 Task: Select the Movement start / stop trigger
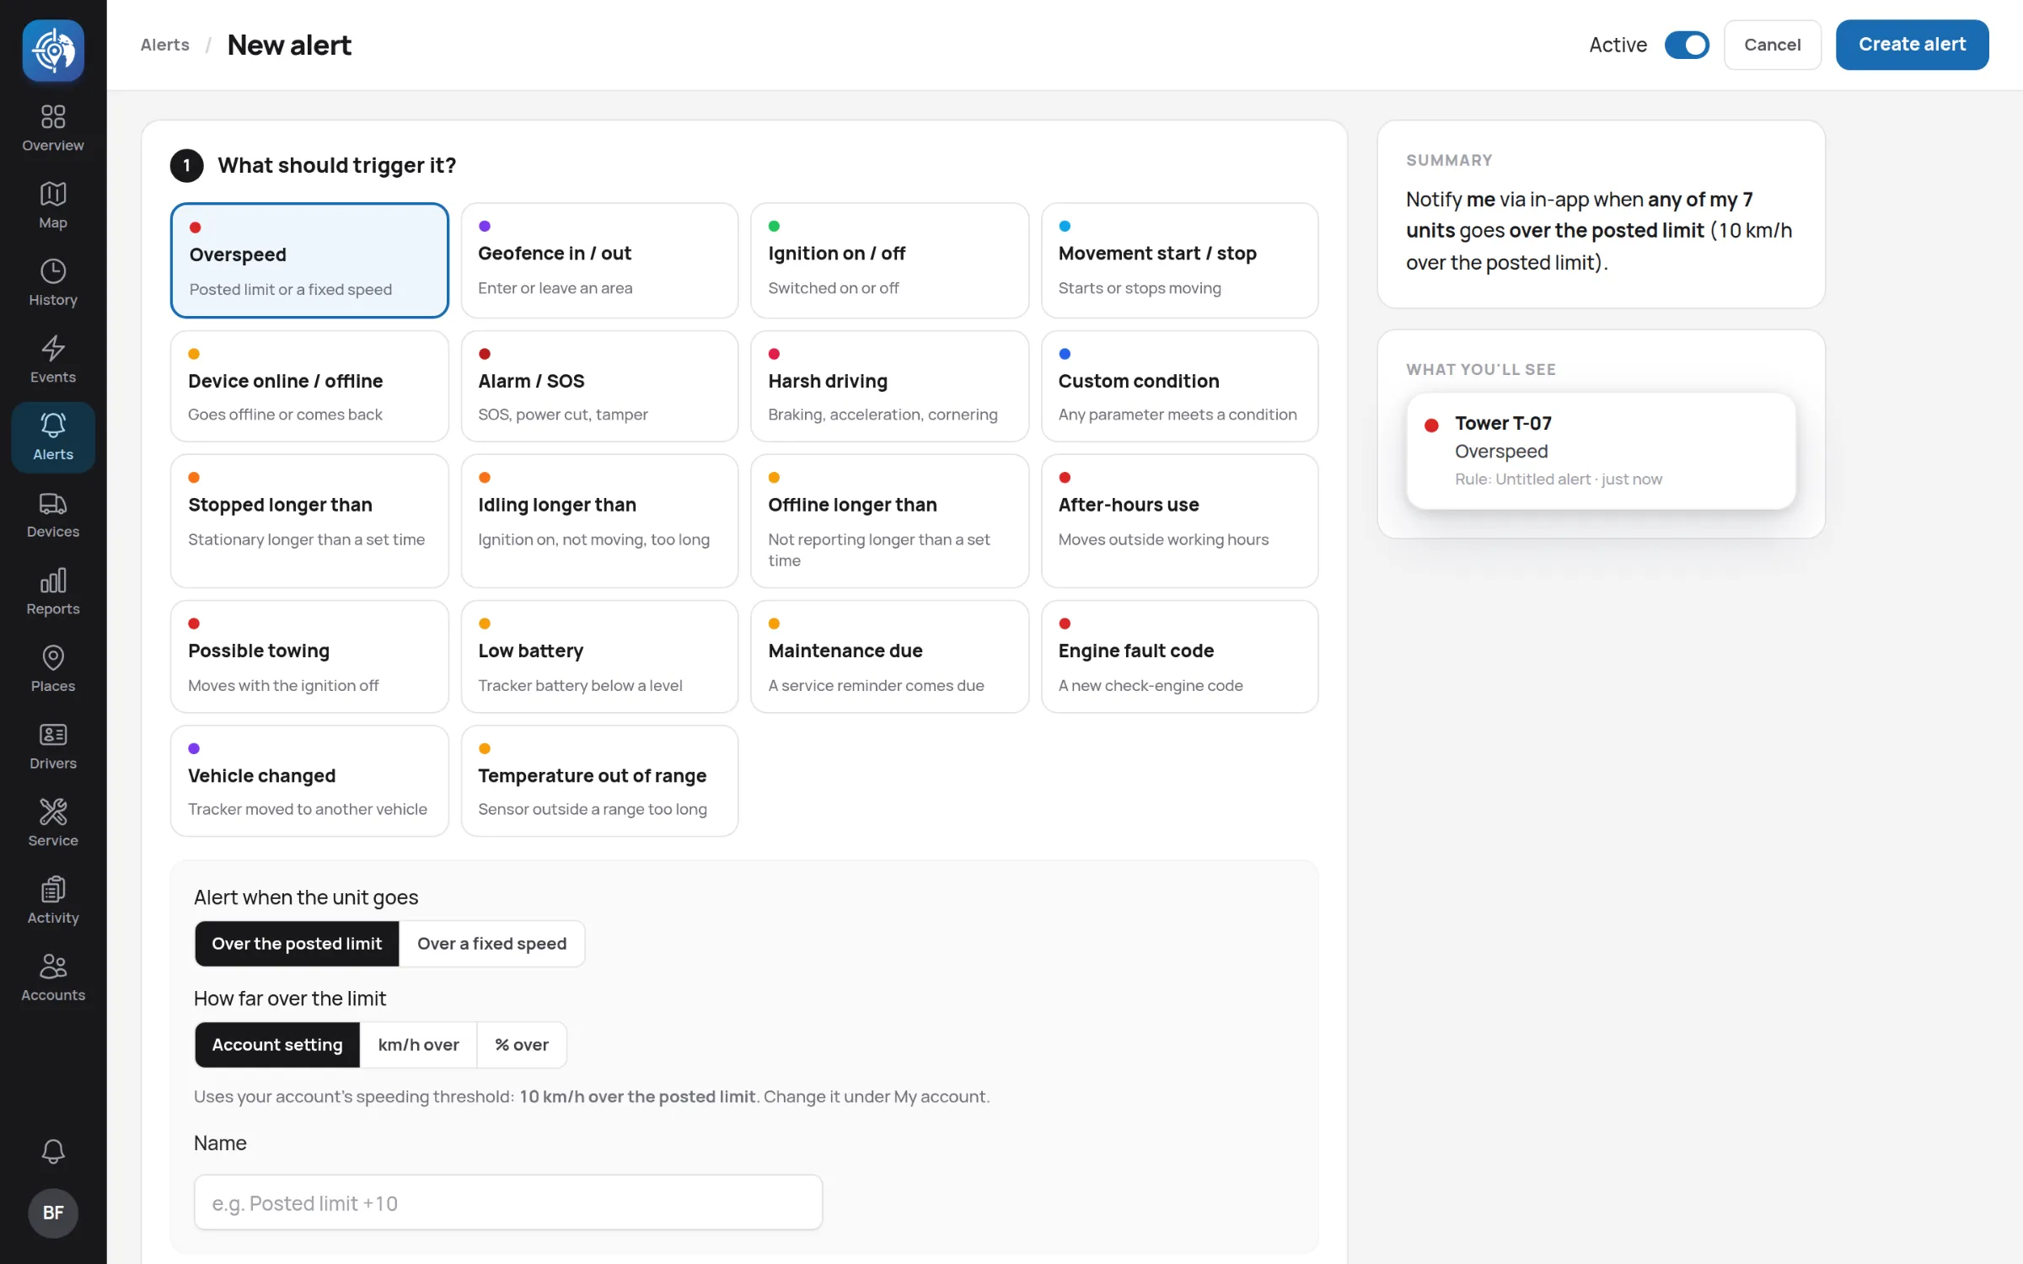pos(1180,260)
